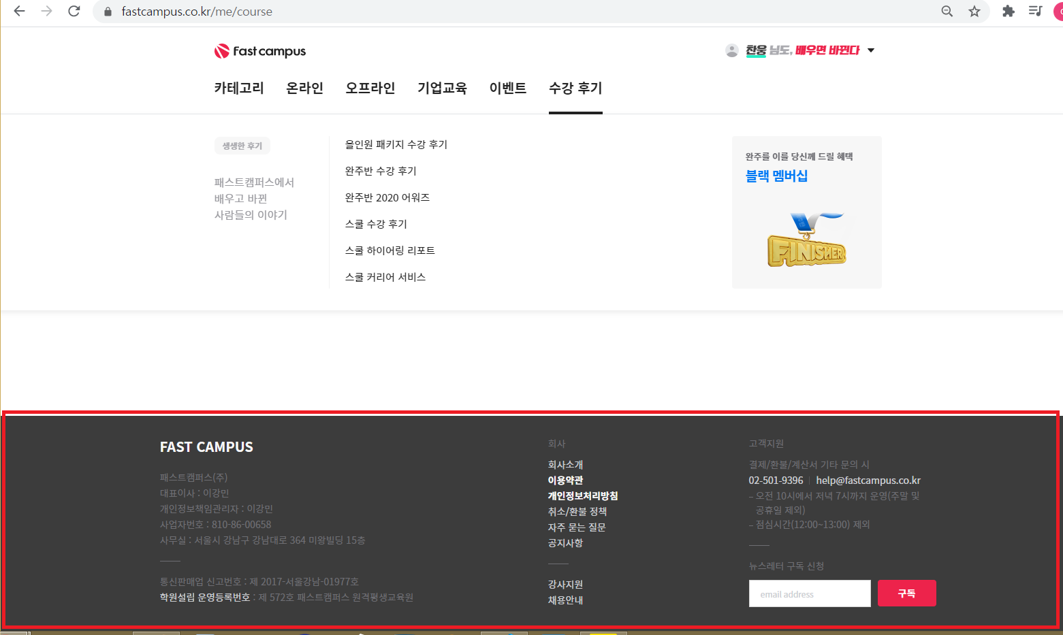Viewport: 1063px width, 635px height.
Task: Open the 오프라인 menu
Action: pyautogui.click(x=370, y=88)
